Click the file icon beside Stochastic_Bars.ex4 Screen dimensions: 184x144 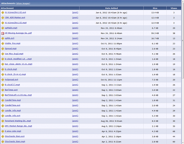(x=3, y=136)
